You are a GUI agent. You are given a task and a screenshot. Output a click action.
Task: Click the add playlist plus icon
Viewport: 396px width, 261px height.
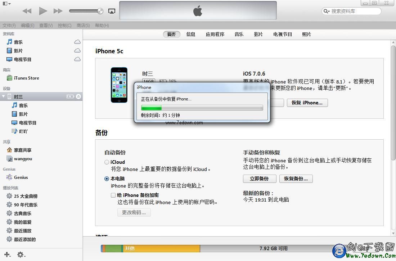[7, 255]
